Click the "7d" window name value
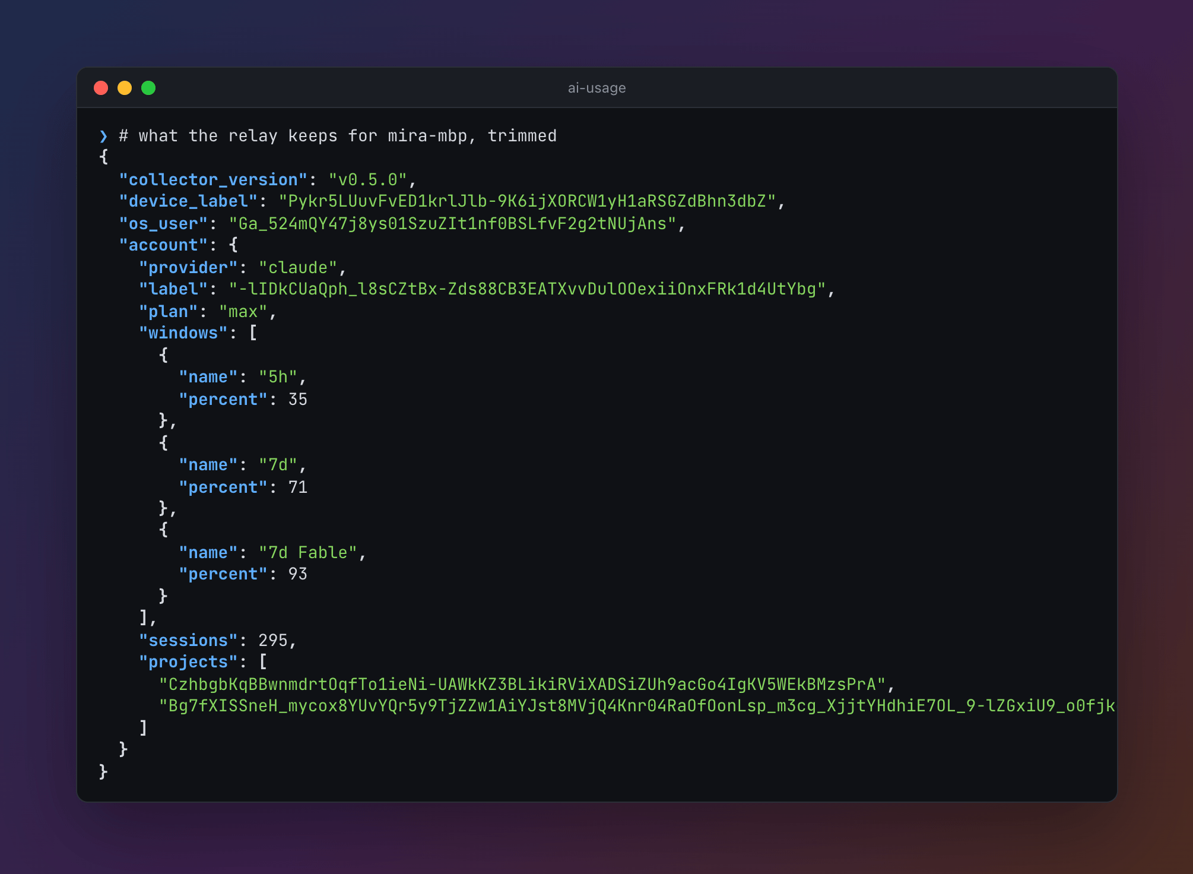This screenshot has height=874, width=1193. point(278,464)
